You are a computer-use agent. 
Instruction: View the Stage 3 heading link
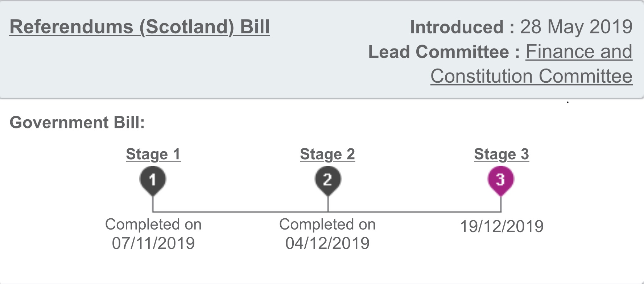coord(501,154)
